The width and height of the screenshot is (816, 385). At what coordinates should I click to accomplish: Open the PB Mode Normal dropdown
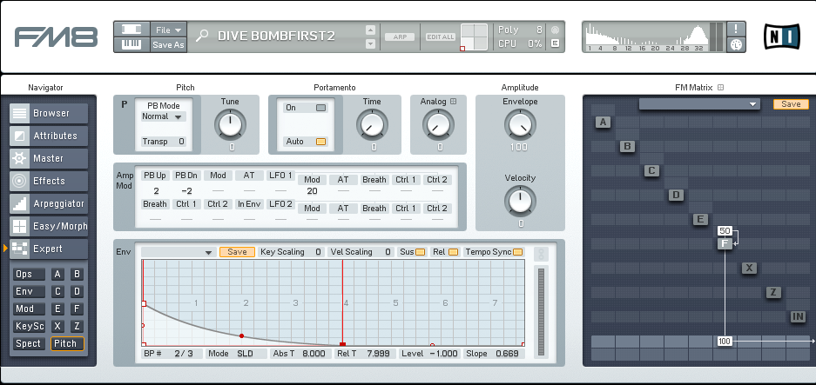click(164, 117)
